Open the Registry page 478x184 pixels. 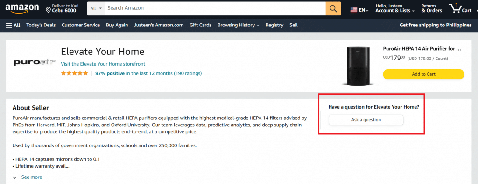(x=274, y=25)
